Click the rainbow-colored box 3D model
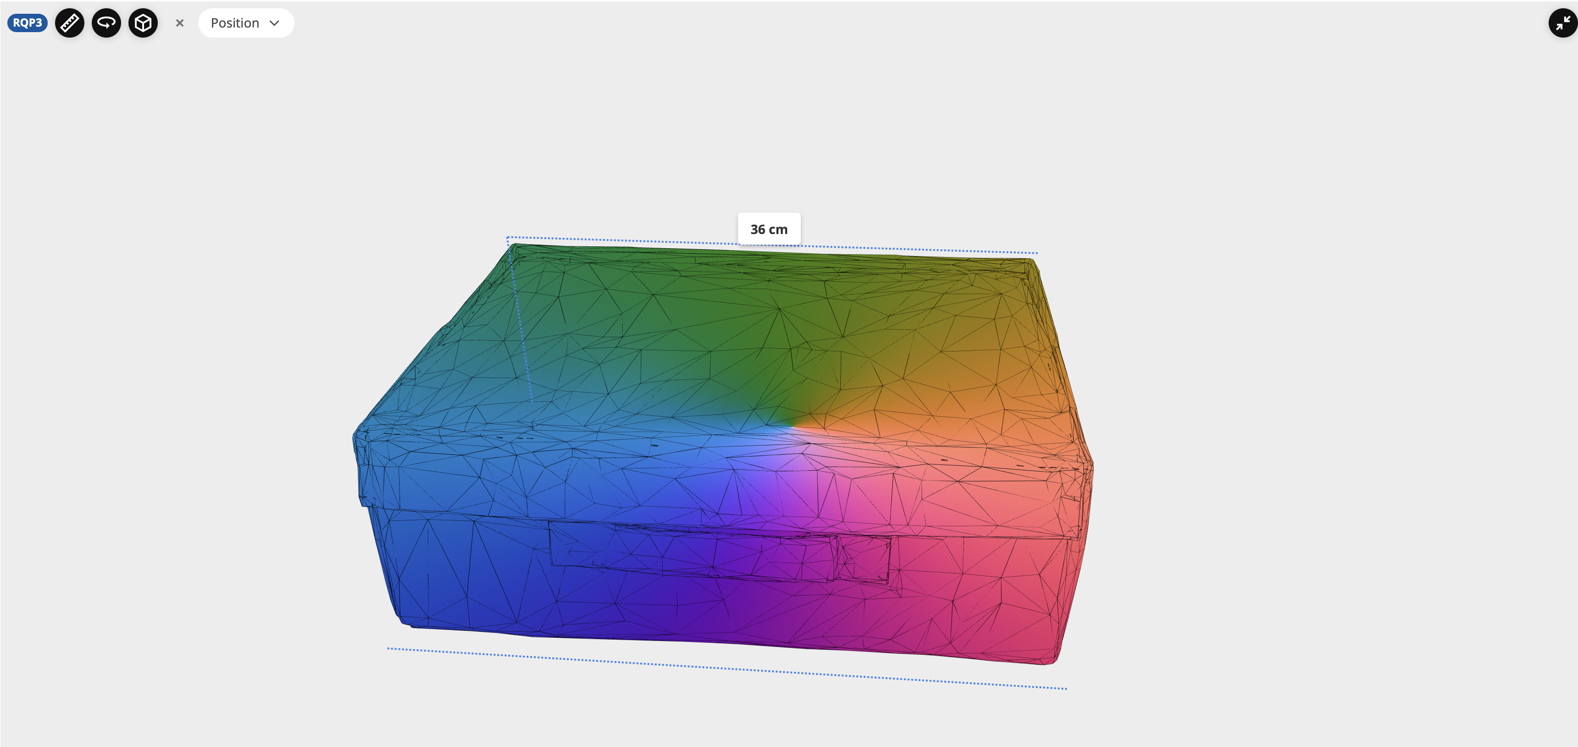The image size is (1578, 747). [x=723, y=453]
